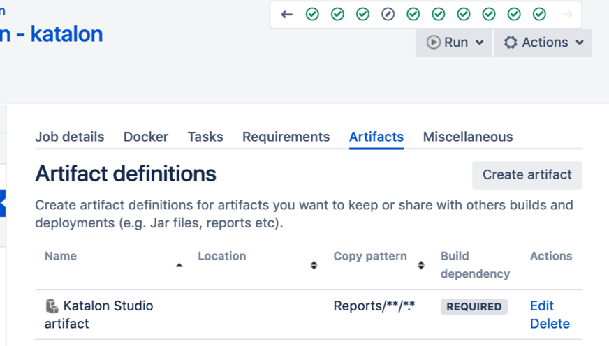Expand the Actions dropdown menu
Viewport: 609px width, 346px height.
pos(580,43)
